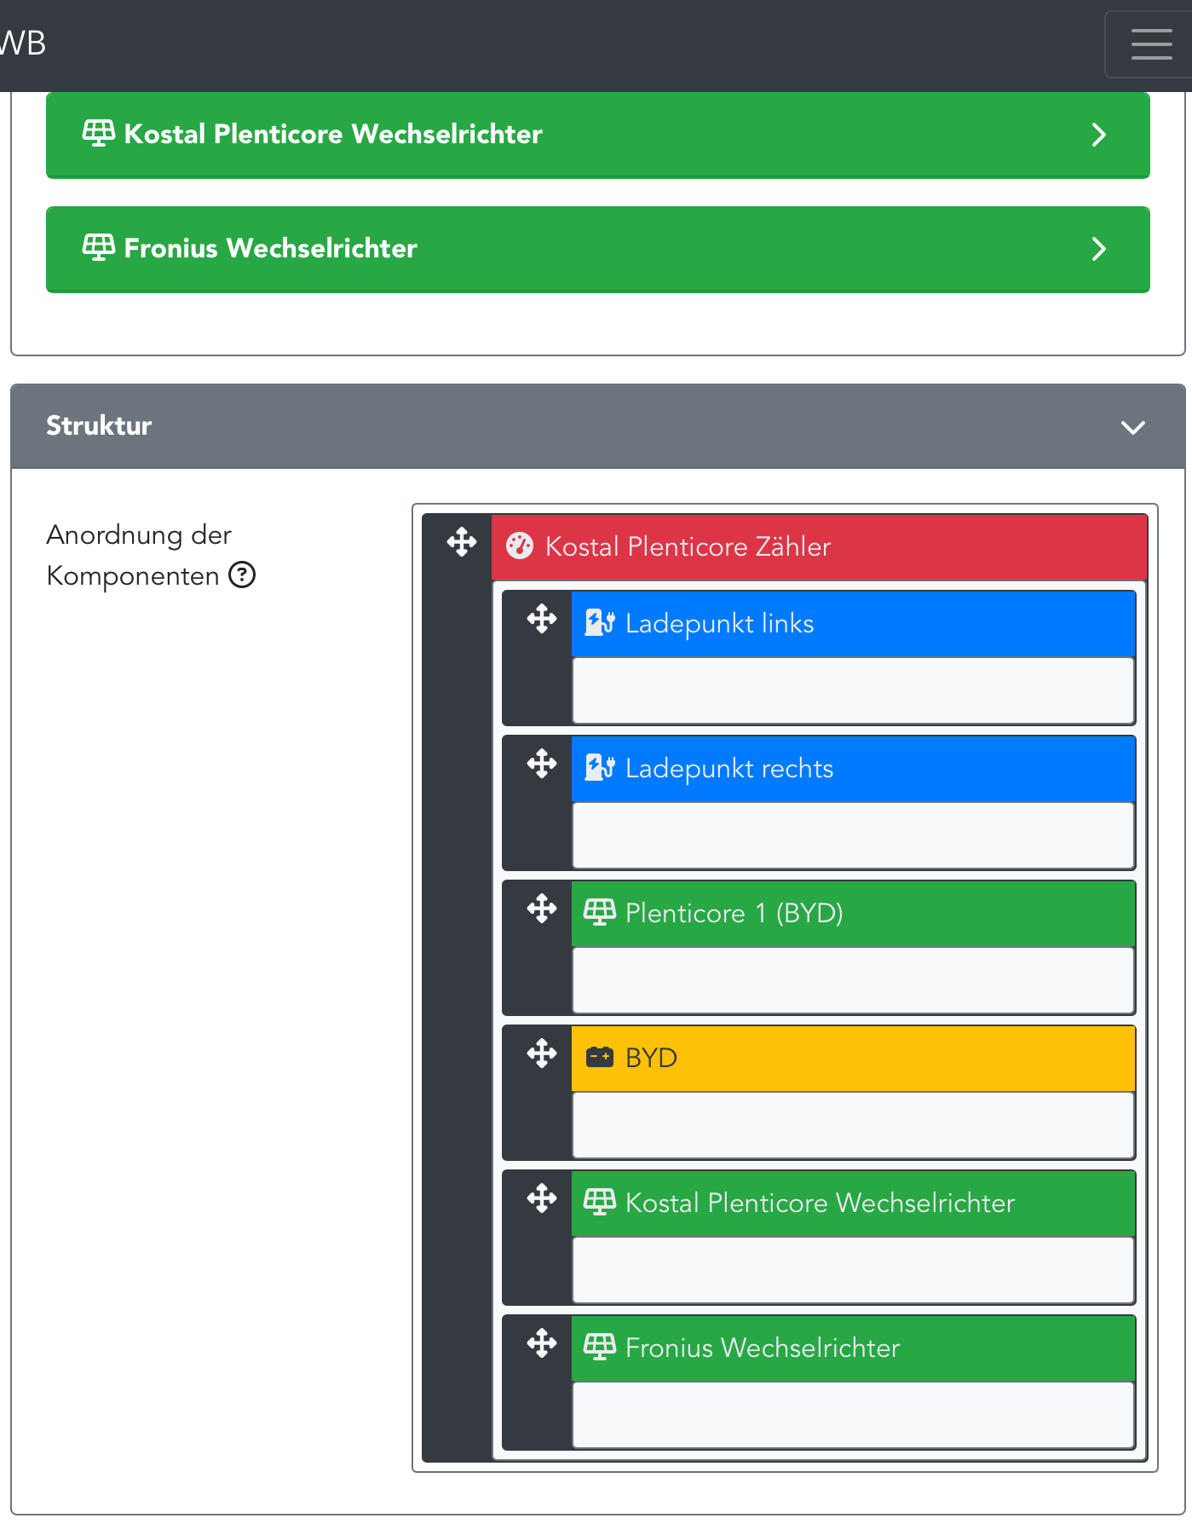Select Kostal Plenticore Wechselrichter in the structure tree
1192x1524 pixels.
pyautogui.click(x=853, y=1204)
